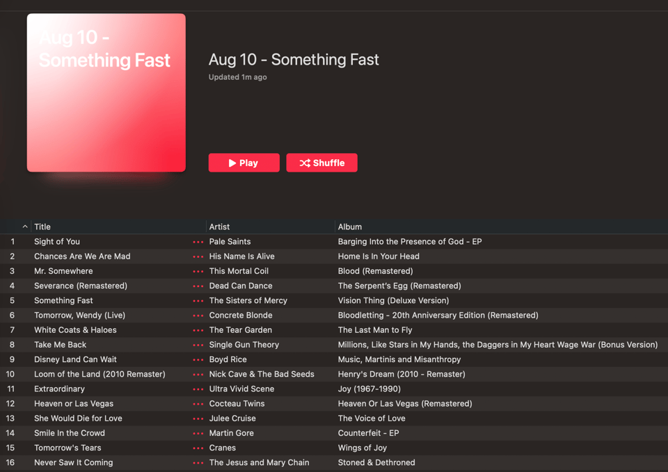Open more options for Something Fast track
The width and height of the screenshot is (668, 472).
click(198, 301)
